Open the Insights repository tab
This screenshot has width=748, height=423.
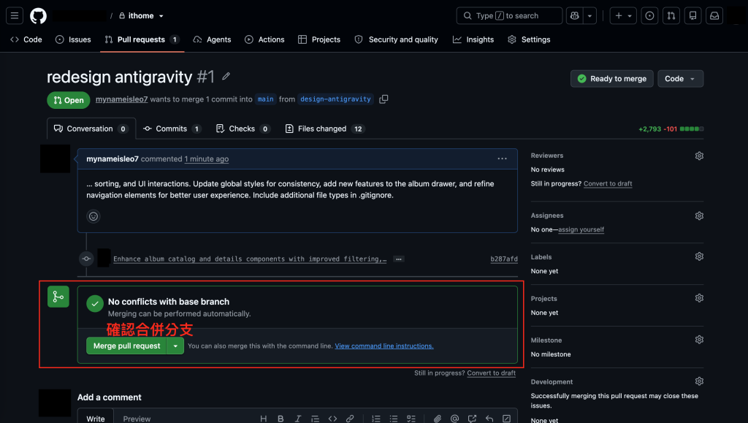473,39
